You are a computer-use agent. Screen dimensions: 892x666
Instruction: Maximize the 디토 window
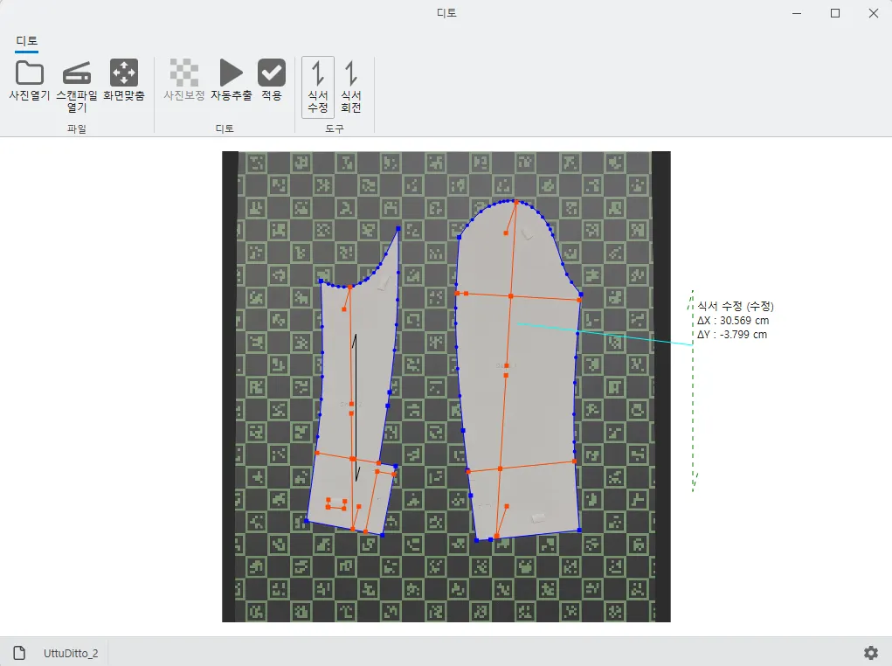tap(835, 13)
